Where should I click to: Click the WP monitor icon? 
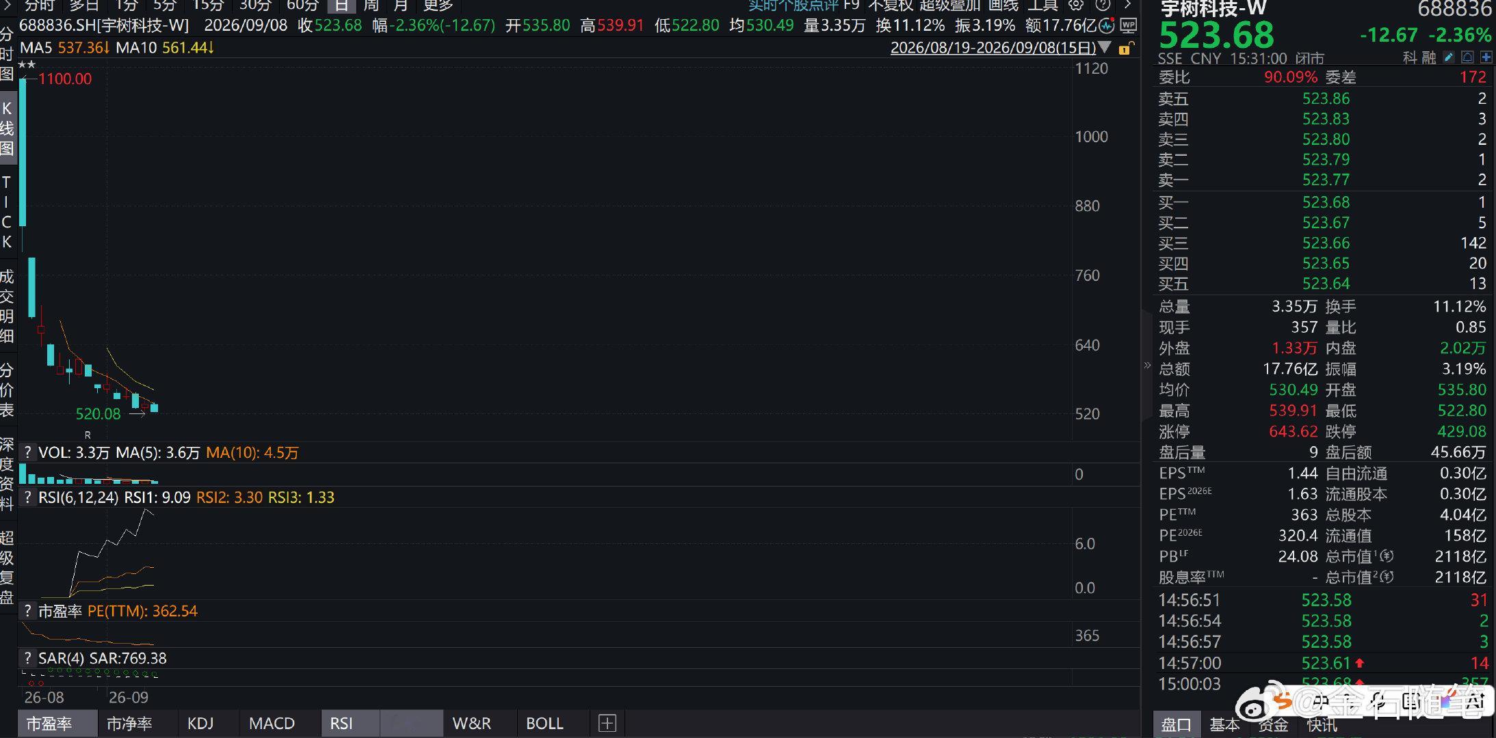(1128, 26)
